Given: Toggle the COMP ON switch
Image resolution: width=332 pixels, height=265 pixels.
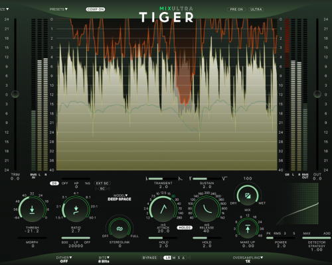Looking at the screenshot, I should click(x=96, y=9).
